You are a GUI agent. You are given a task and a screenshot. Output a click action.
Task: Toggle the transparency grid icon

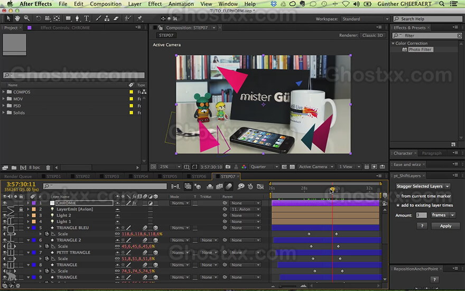(x=292, y=167)
